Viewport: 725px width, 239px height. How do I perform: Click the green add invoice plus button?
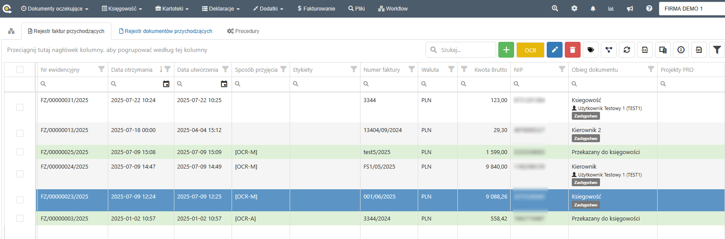[506, 50]
